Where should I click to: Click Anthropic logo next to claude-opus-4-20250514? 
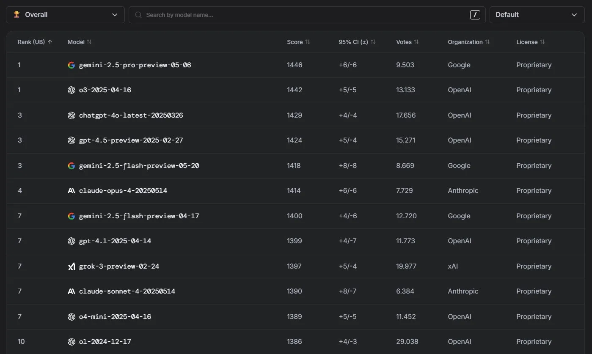[72, 191]
